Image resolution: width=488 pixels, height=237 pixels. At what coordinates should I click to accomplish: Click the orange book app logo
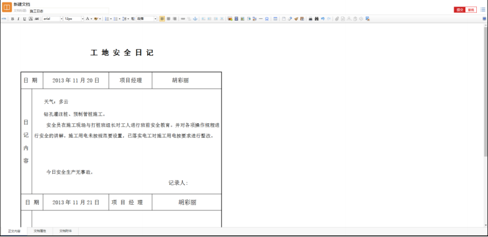[x=7, y=7]
